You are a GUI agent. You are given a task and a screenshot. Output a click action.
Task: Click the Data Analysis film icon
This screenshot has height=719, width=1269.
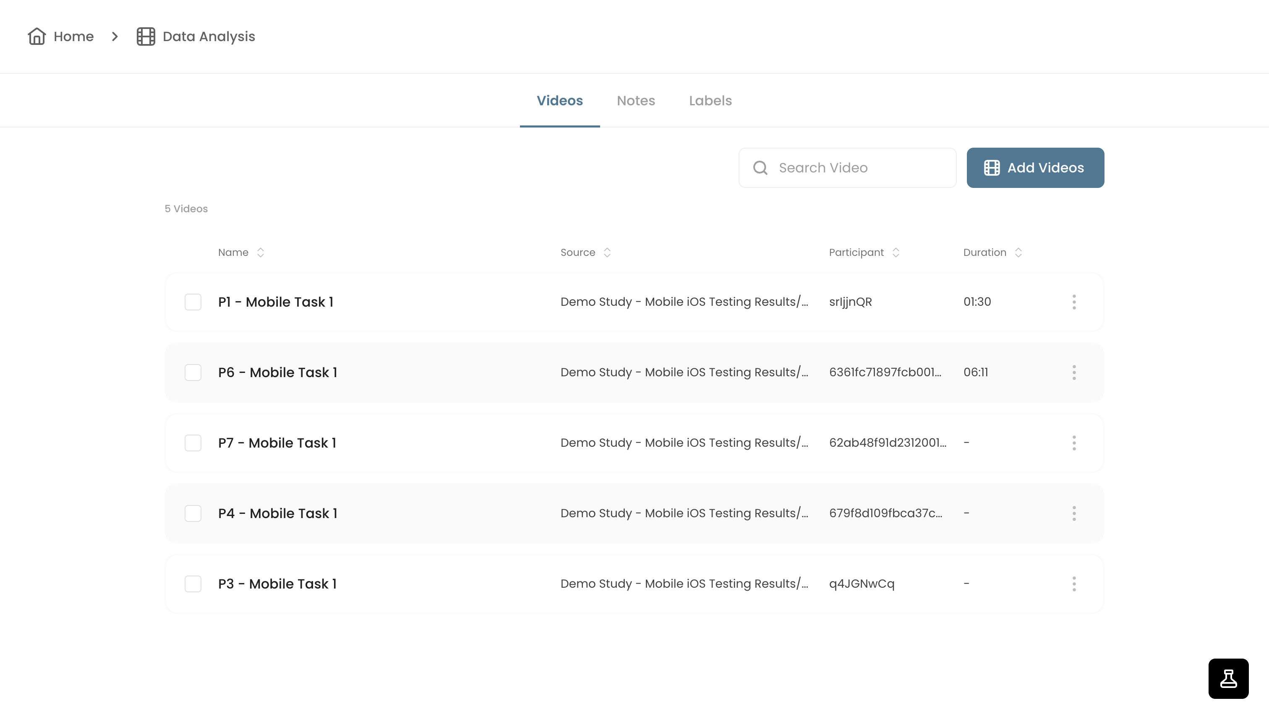(146, 36)
